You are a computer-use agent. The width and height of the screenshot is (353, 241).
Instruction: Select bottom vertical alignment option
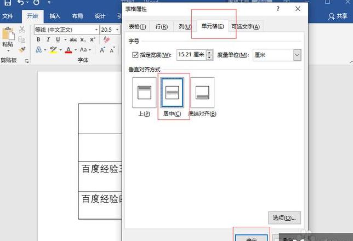point(202,93)
